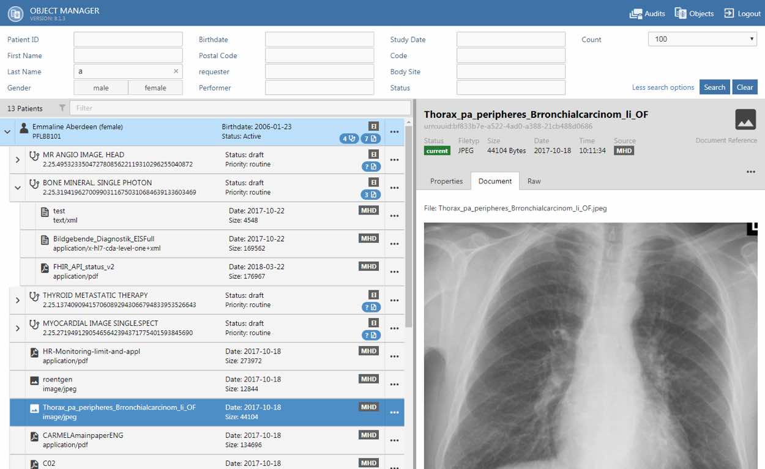
Task: Collapse the BONE MINERAL, SINGLE PHOTON entry
Action: [17, 188]
